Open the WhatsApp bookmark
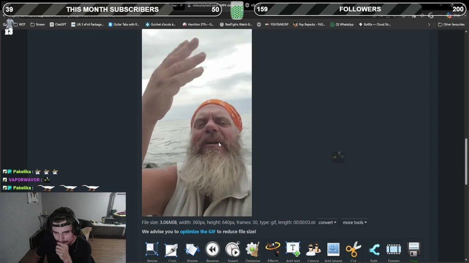Image resolution: width=469 pixels, height=263 pixels. [342, 24]
